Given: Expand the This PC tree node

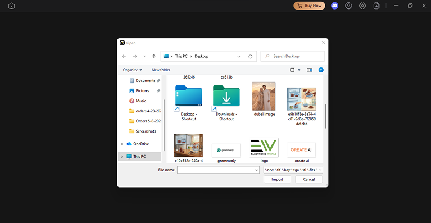Looking at the screenshot, I should click(x=122, y=157).
